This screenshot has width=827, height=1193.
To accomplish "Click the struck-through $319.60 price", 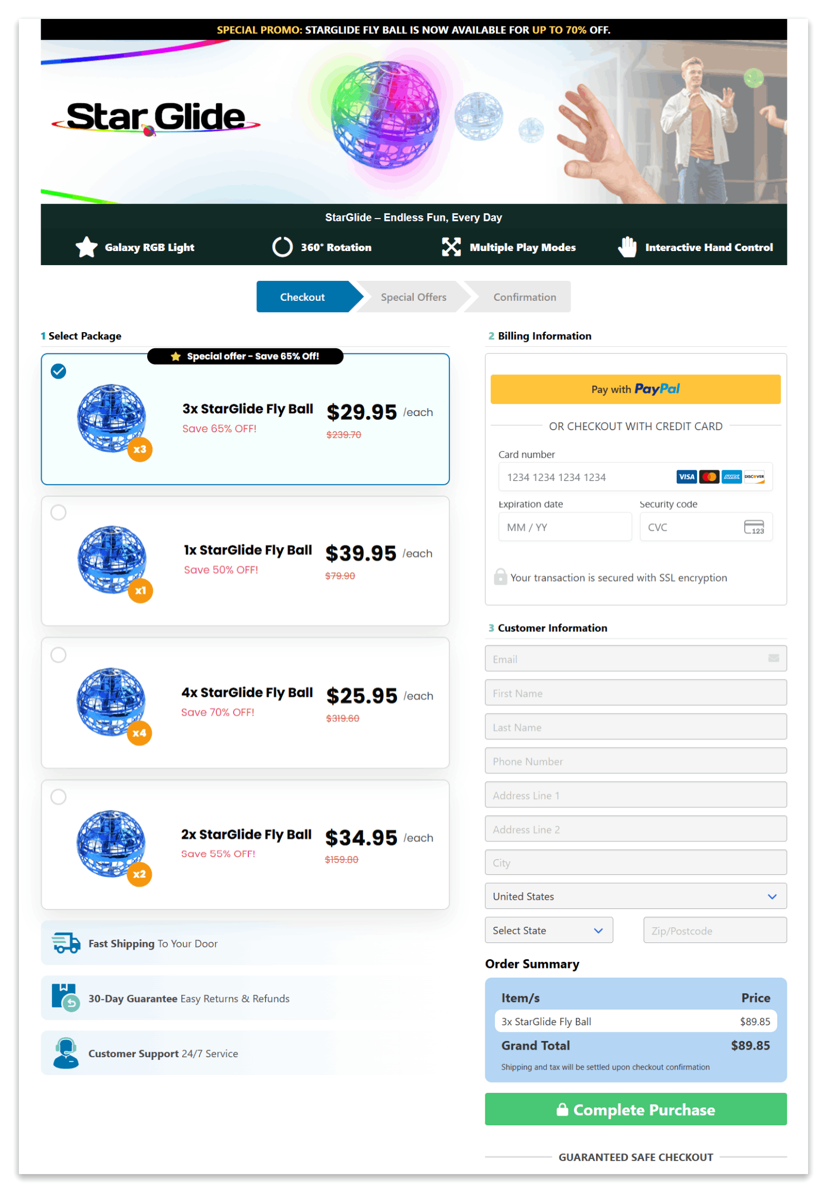I will coord(342,718).
